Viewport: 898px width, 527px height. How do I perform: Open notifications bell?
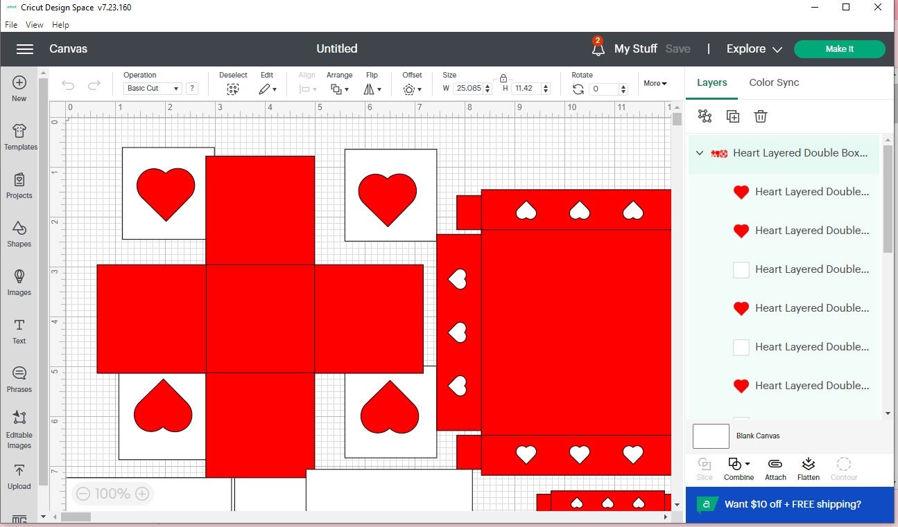pos(598,48)
